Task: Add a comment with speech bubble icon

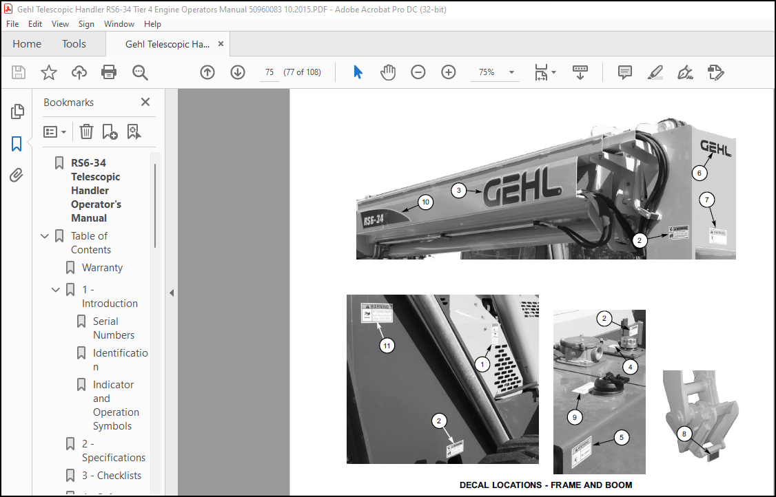Action: point(625,72)
